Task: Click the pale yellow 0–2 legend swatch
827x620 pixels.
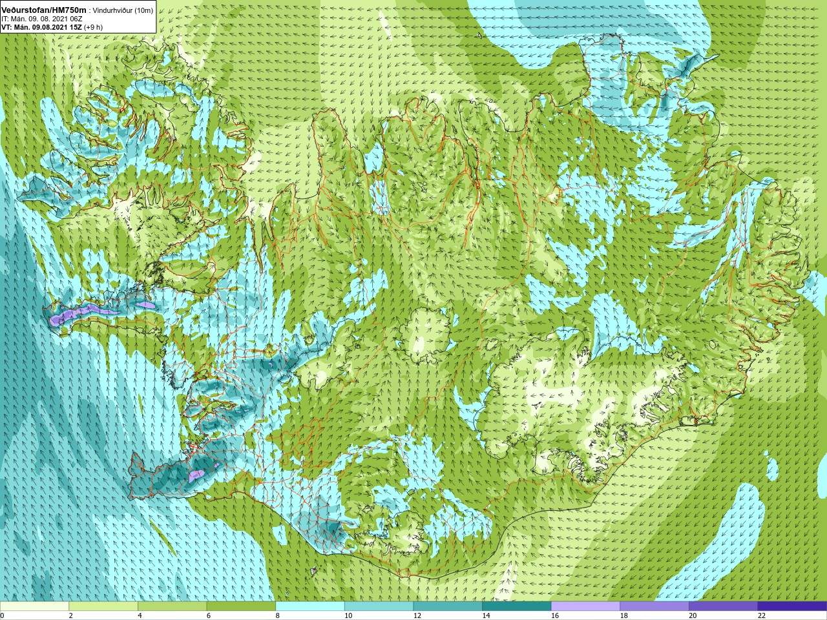Action: (x=34, y=606)
